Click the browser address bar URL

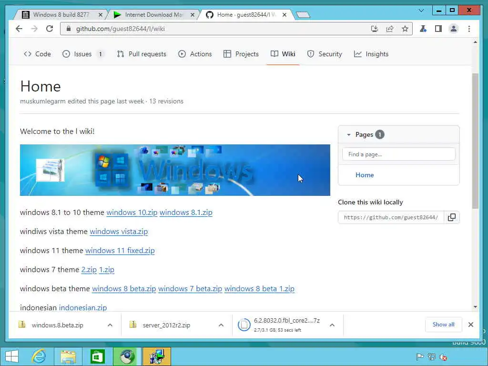121,29
